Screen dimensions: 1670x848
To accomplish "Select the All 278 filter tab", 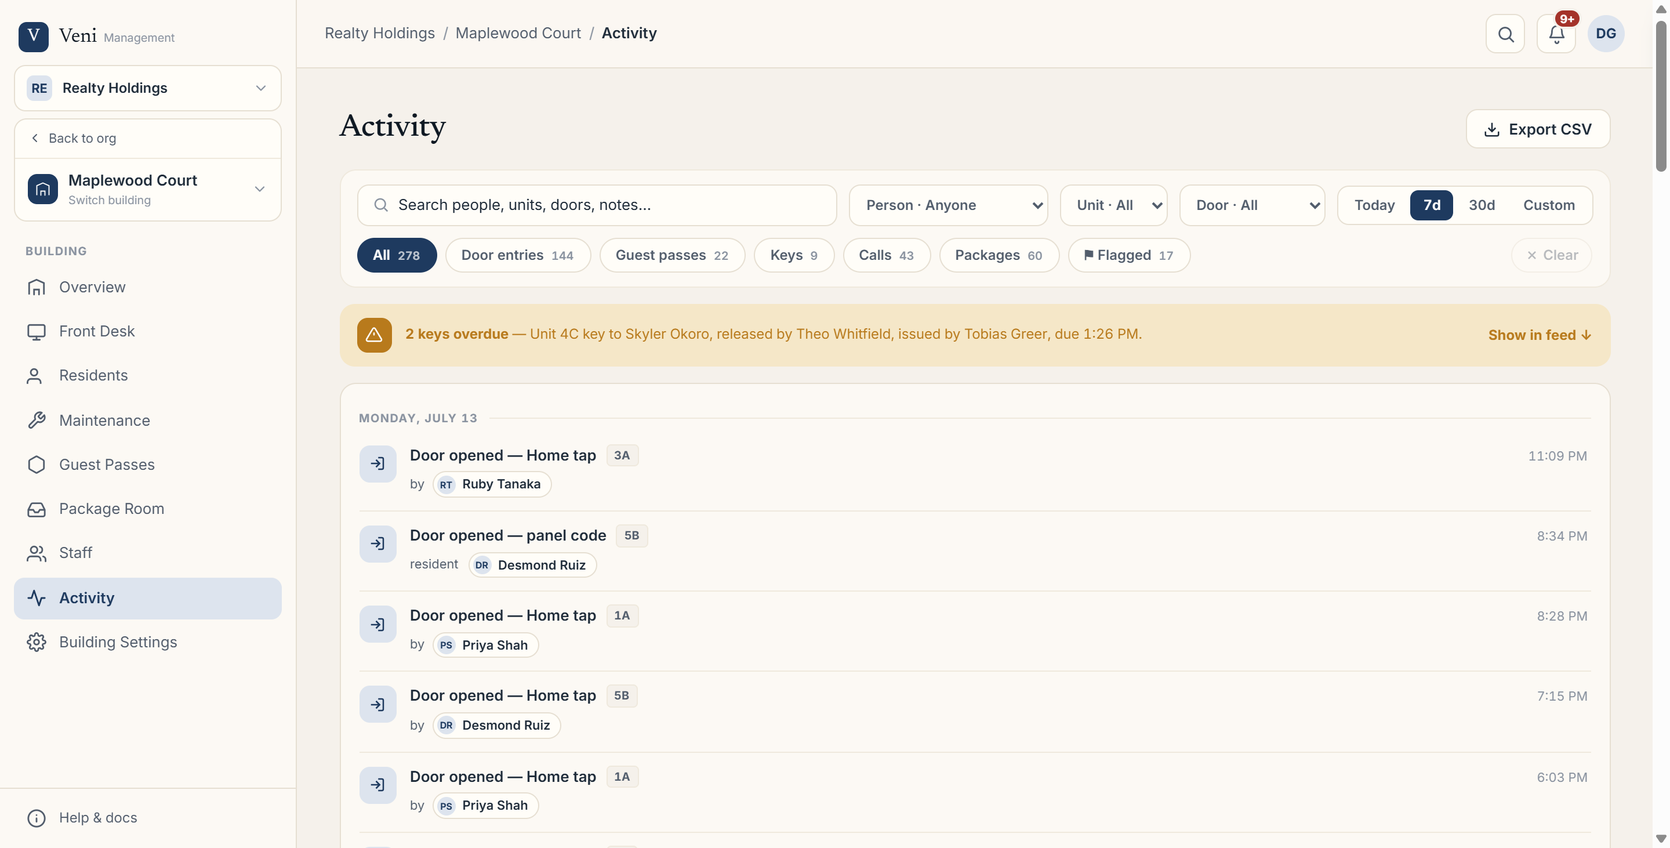I will [396, 255].
